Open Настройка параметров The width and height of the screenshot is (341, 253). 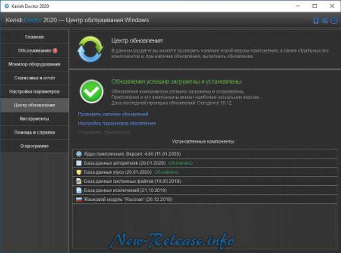pos(34,92)
